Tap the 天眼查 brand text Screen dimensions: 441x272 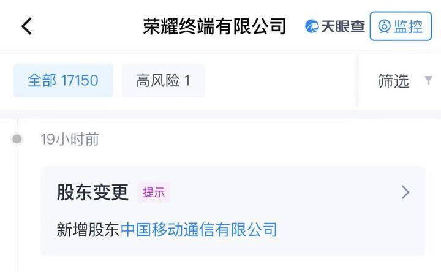343,26
